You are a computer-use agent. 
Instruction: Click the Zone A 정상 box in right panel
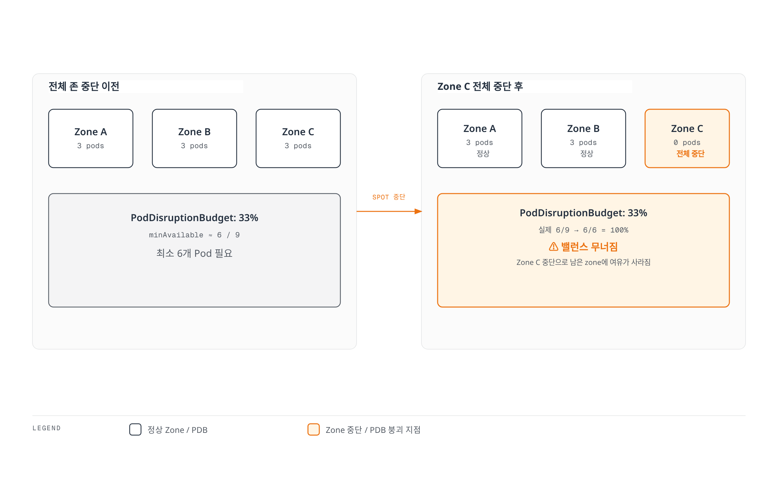[x=480, y=138]
